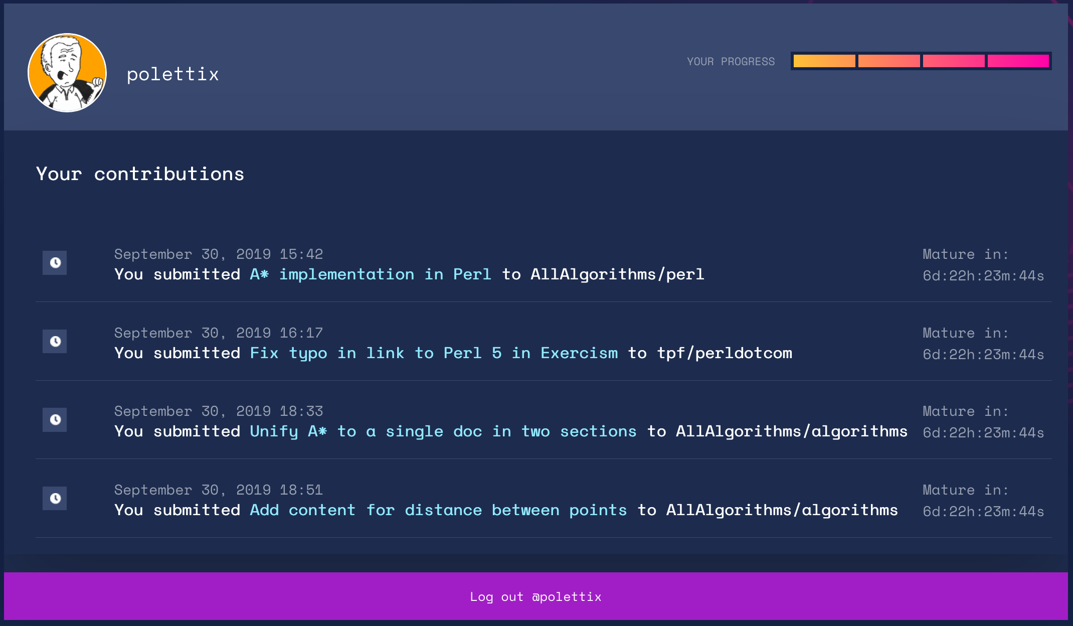Open 'Unify A* to a single doc in two sections' link

[x=443, y=431]
